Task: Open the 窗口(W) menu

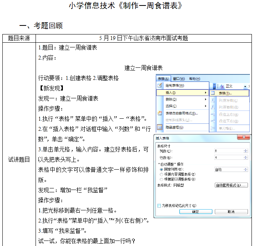Action: coord(178,78)
